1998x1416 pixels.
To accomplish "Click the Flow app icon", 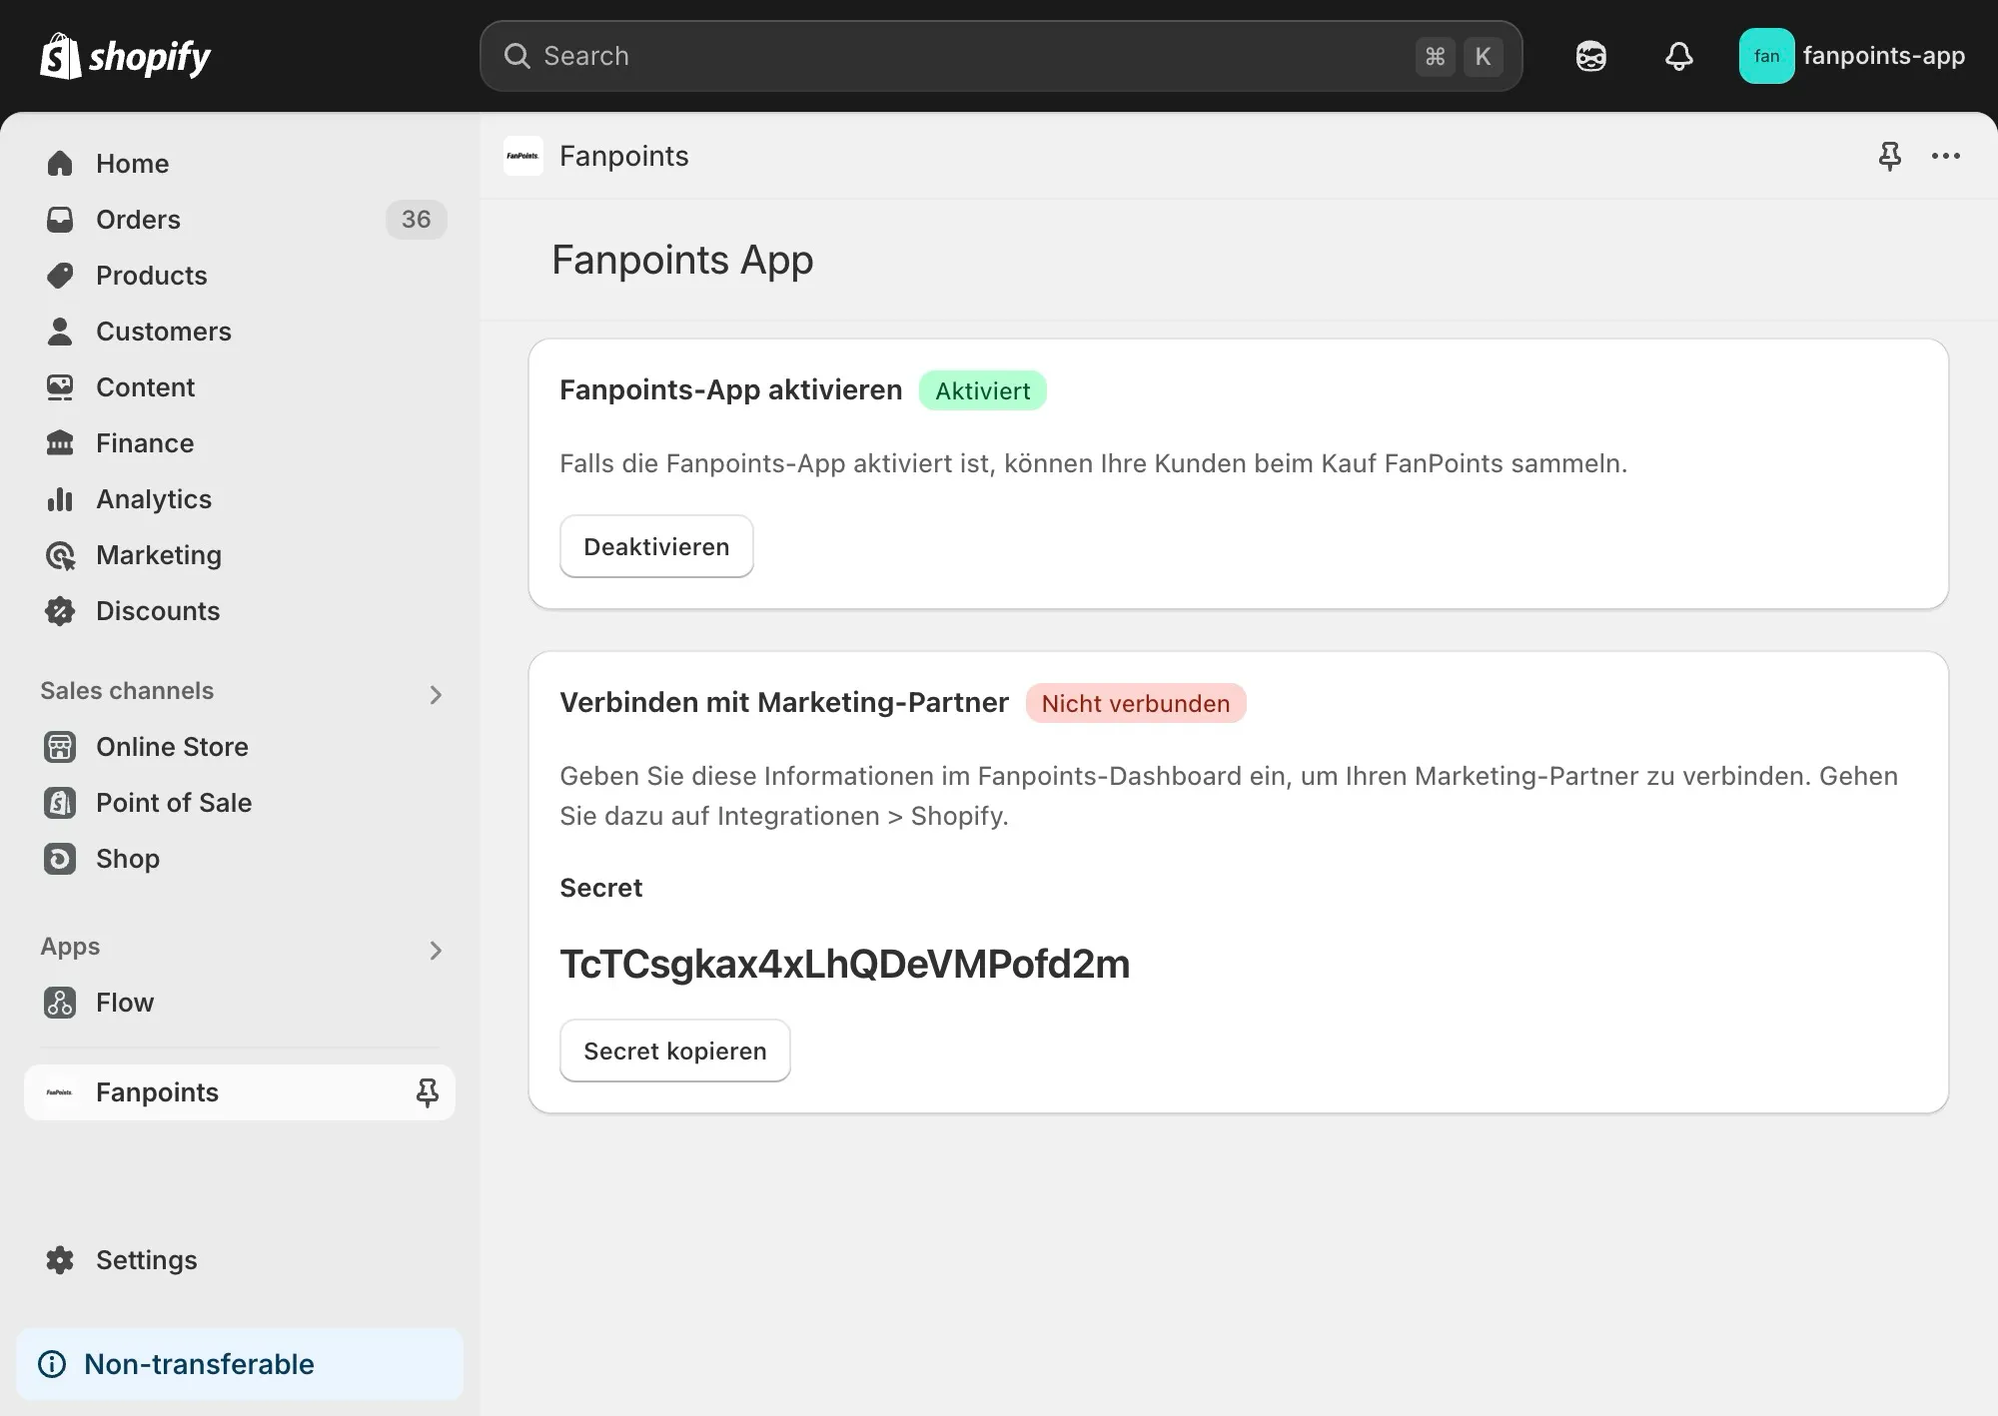I will click(60, 1002).
